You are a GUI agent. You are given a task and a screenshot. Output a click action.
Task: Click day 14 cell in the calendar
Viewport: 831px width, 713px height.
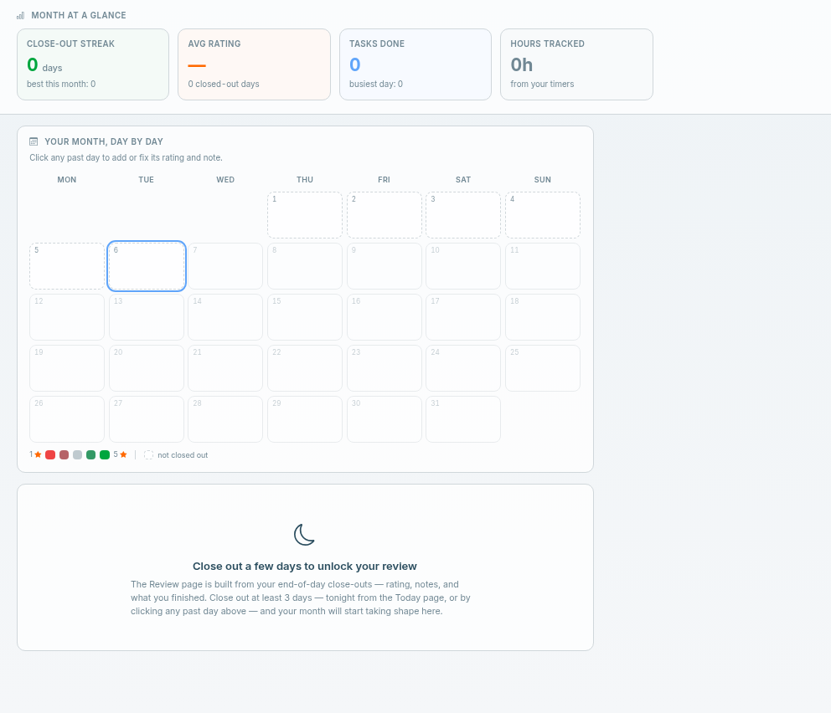225,317
